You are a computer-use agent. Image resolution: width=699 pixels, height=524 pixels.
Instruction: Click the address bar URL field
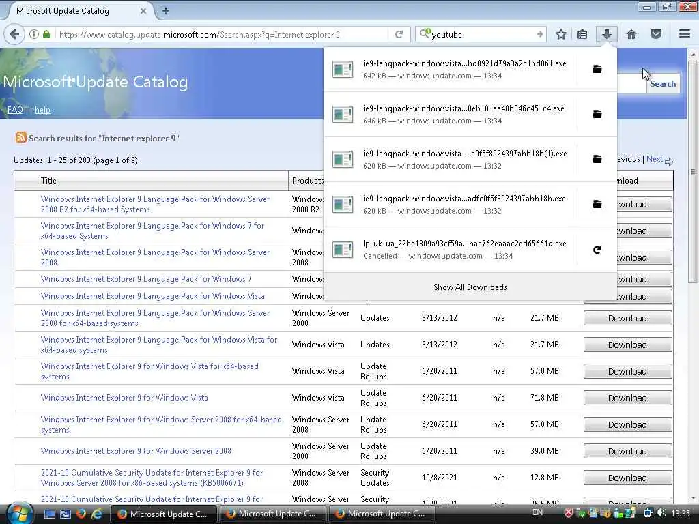point(220,34)
